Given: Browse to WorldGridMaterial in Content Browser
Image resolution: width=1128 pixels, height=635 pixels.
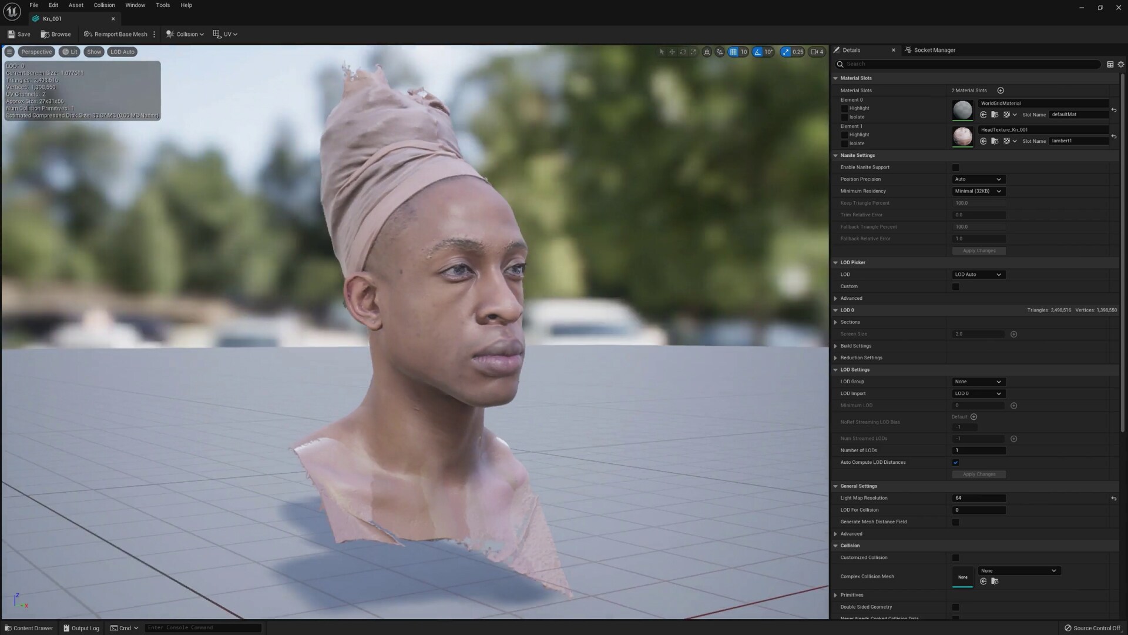Looking at the screenshot, I should [x=995, y=115].
